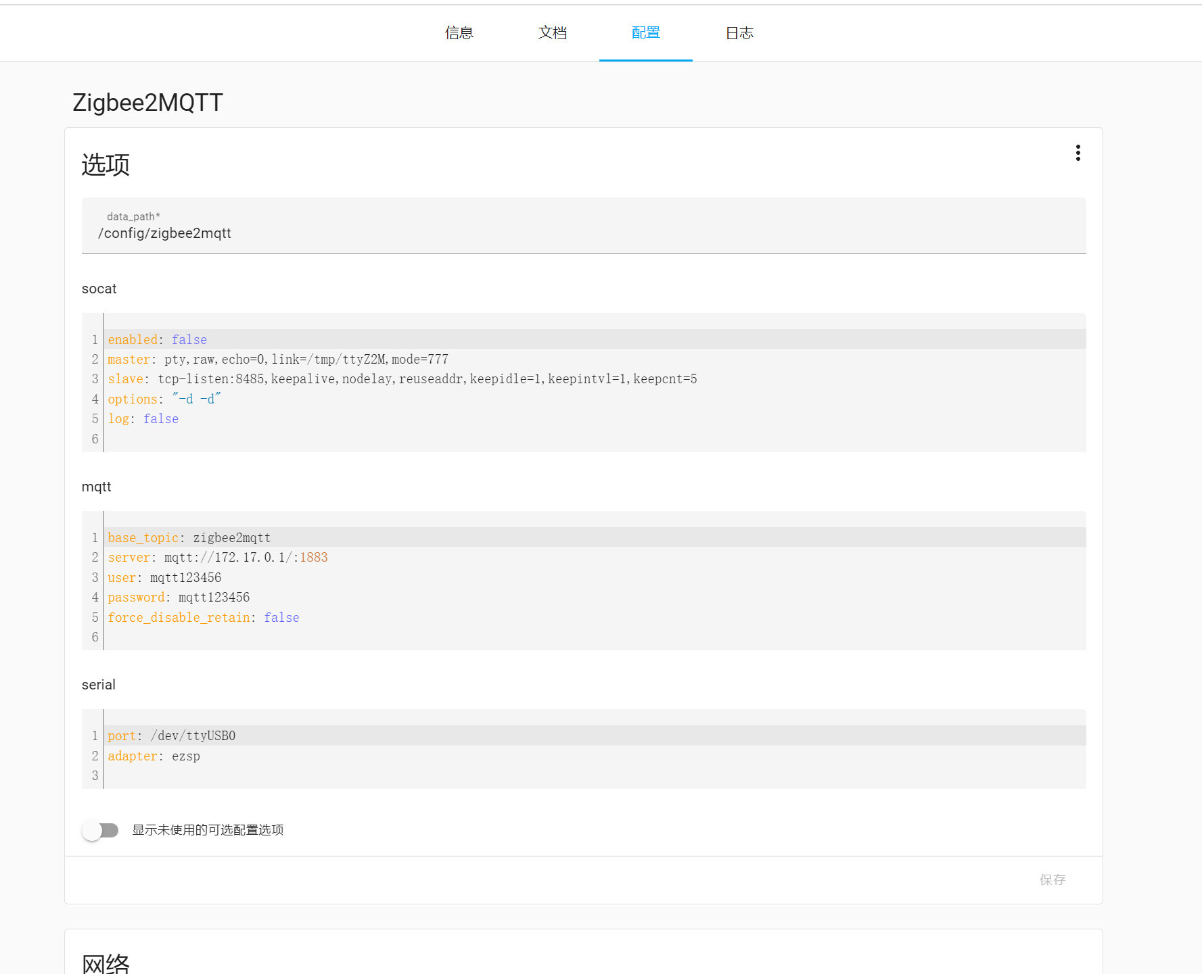Select the 配置 tab

click(x=646, y=33)
